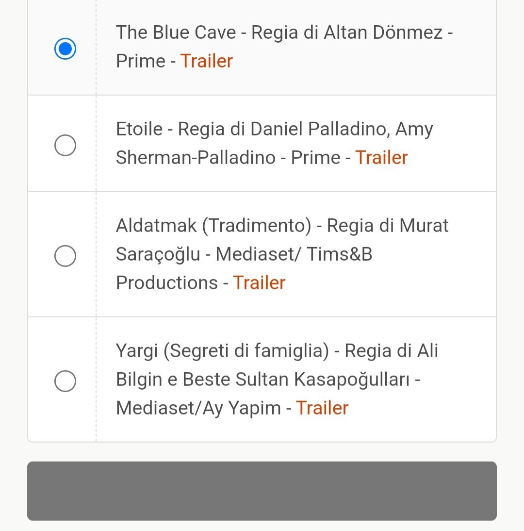Viewport: 524px width, 531px height.
Task: Click the 'Saraçoğlu' director name text
Action: point(158,254)
